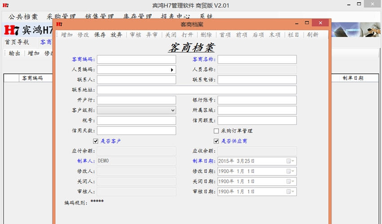
Task: Focus the 联系地址 text field
Action: [x=197, y=90]
